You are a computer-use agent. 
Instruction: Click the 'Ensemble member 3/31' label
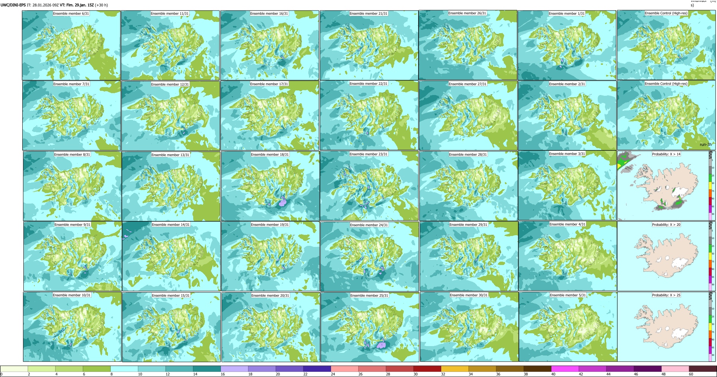pyautogui.click(x=567, y=154)
